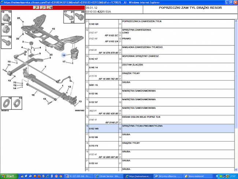Click reference code 0310 03 4221 53A
The height and width of the screenshot is (179, 238).
coord(98,12)
